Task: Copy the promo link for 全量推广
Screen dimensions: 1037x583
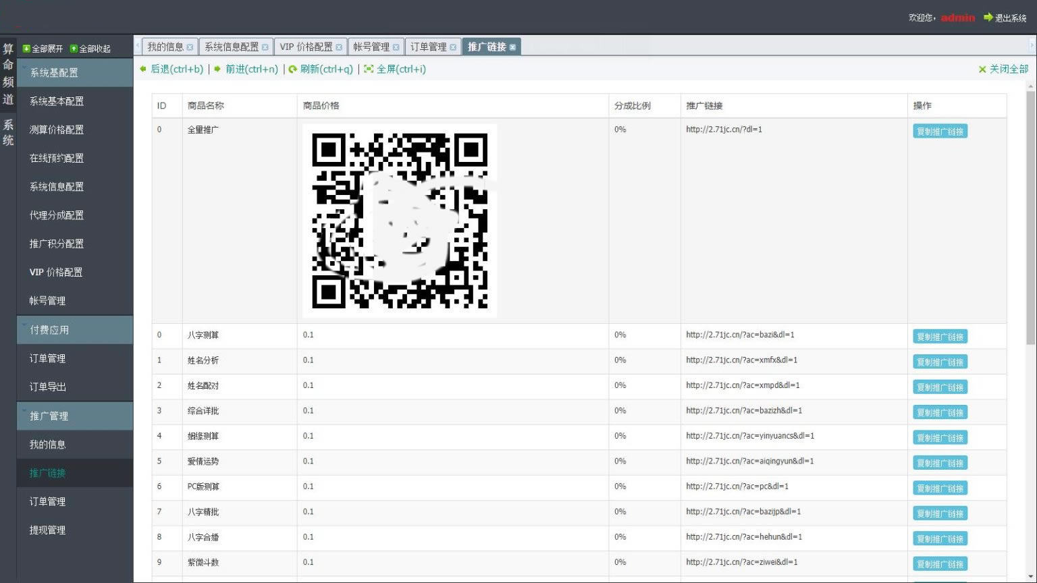Action: click(940, 132)
